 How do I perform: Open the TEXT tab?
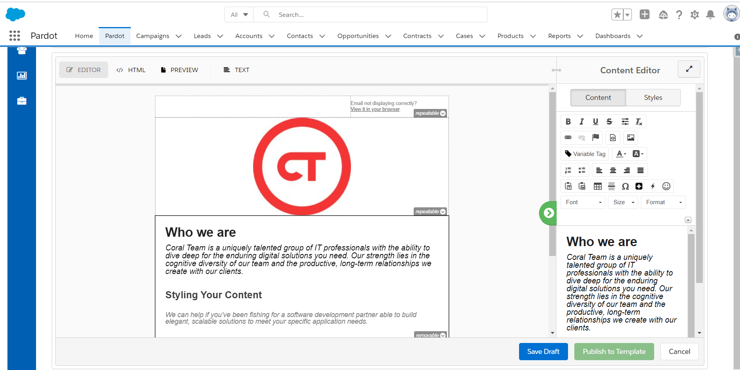[237, 70]
